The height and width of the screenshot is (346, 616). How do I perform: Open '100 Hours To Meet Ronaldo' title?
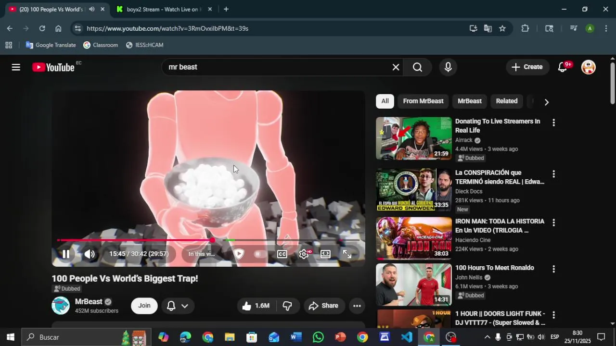495,268
